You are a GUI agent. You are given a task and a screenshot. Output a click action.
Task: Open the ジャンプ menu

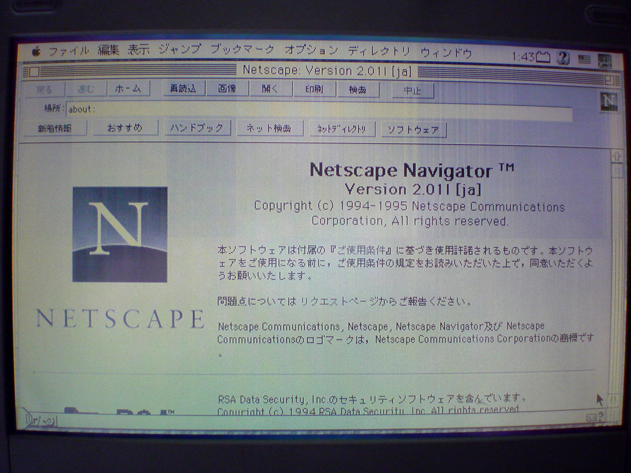(x=179, y=49)
